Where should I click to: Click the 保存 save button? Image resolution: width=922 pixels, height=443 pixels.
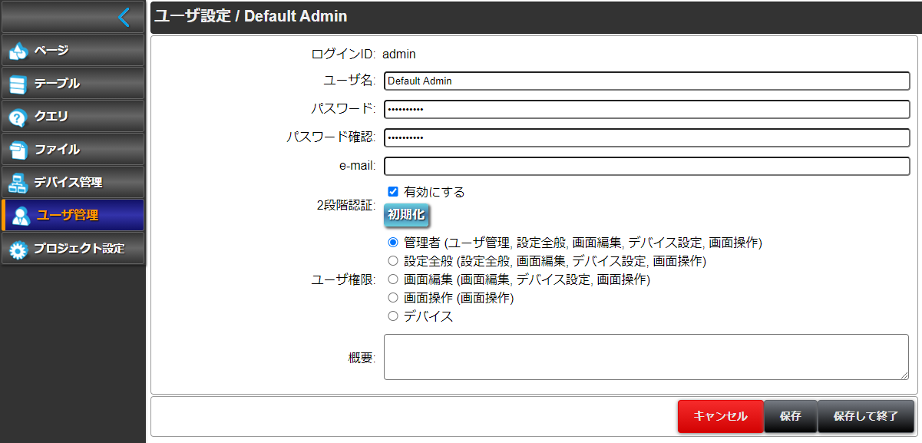tap(791, 416)
